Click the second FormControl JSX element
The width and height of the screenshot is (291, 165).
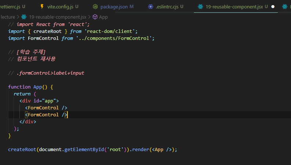[x=46, y=115]
